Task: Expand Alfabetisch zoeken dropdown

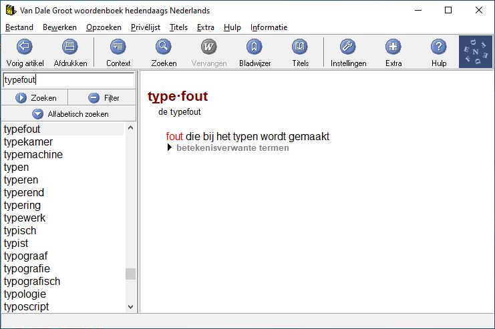Action: pos(69,114)
